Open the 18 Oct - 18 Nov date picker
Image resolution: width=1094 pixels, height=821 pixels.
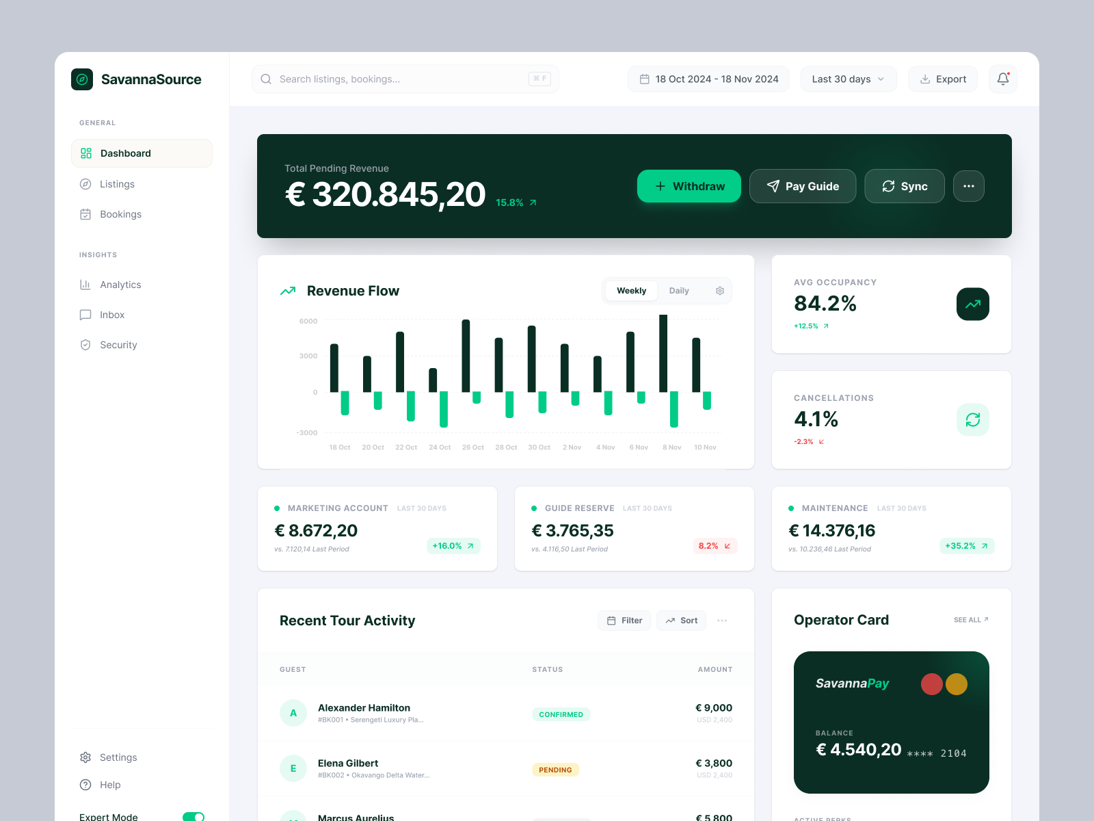(708, 79)
